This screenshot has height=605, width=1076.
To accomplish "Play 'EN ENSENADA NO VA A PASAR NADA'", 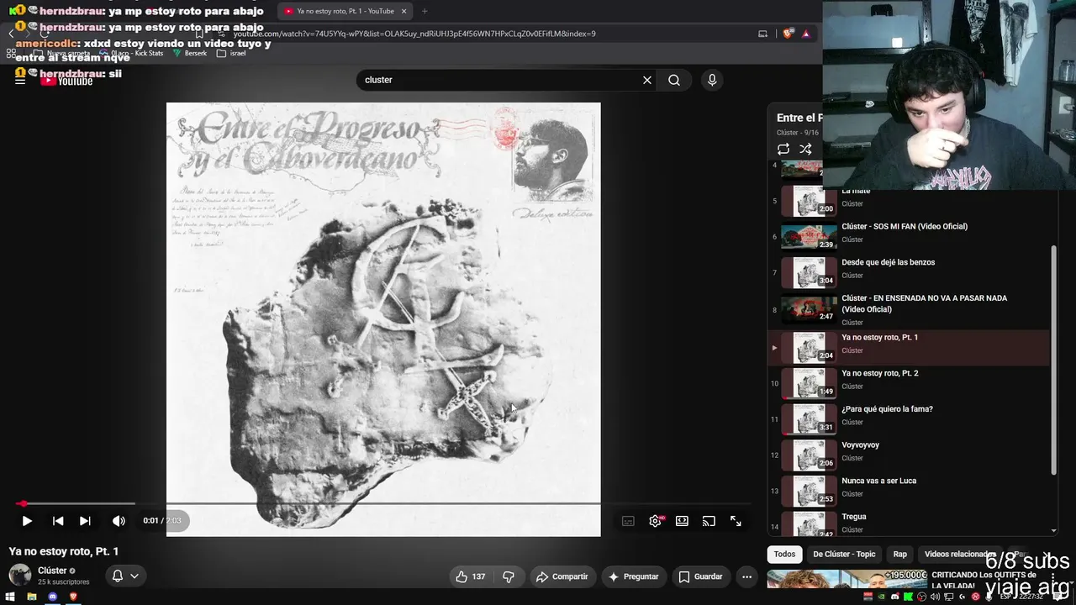I will click(924, 303).
